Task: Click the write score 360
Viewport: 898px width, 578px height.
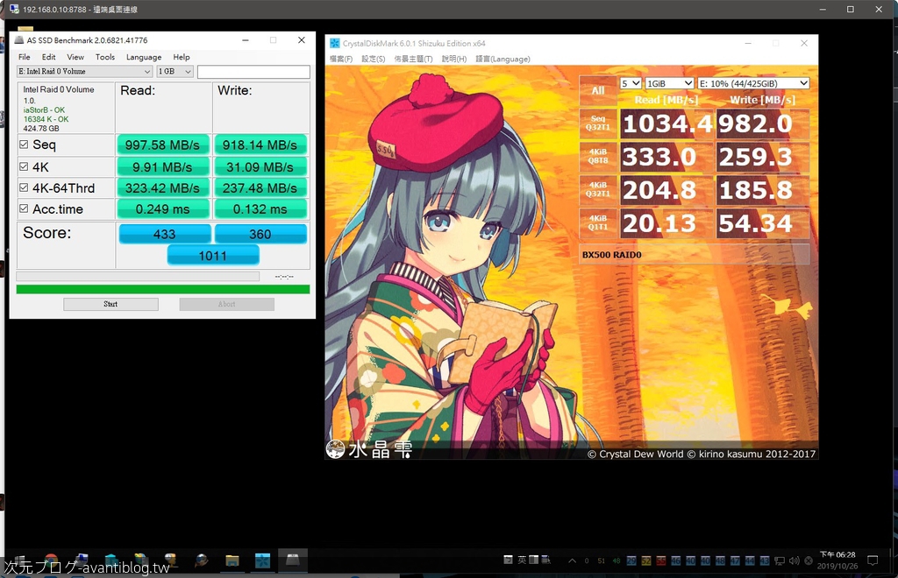Action: (x=260, y=234)
